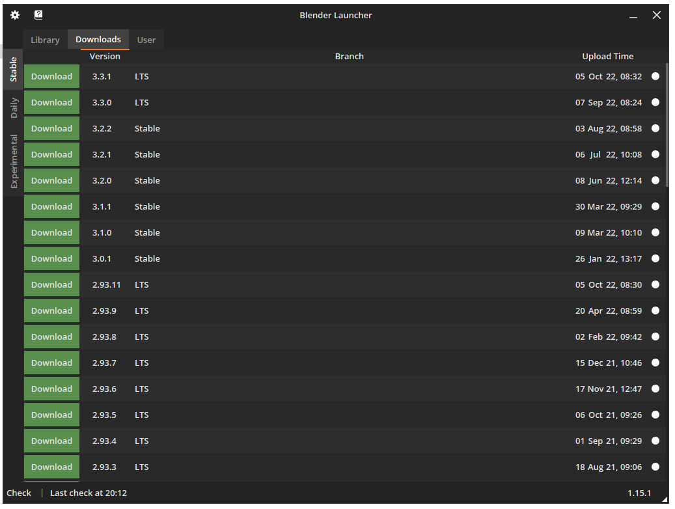Download Blender 2.93.6 LTS
This screenshot has width=675, height=509.
click(x=51, y=389)
